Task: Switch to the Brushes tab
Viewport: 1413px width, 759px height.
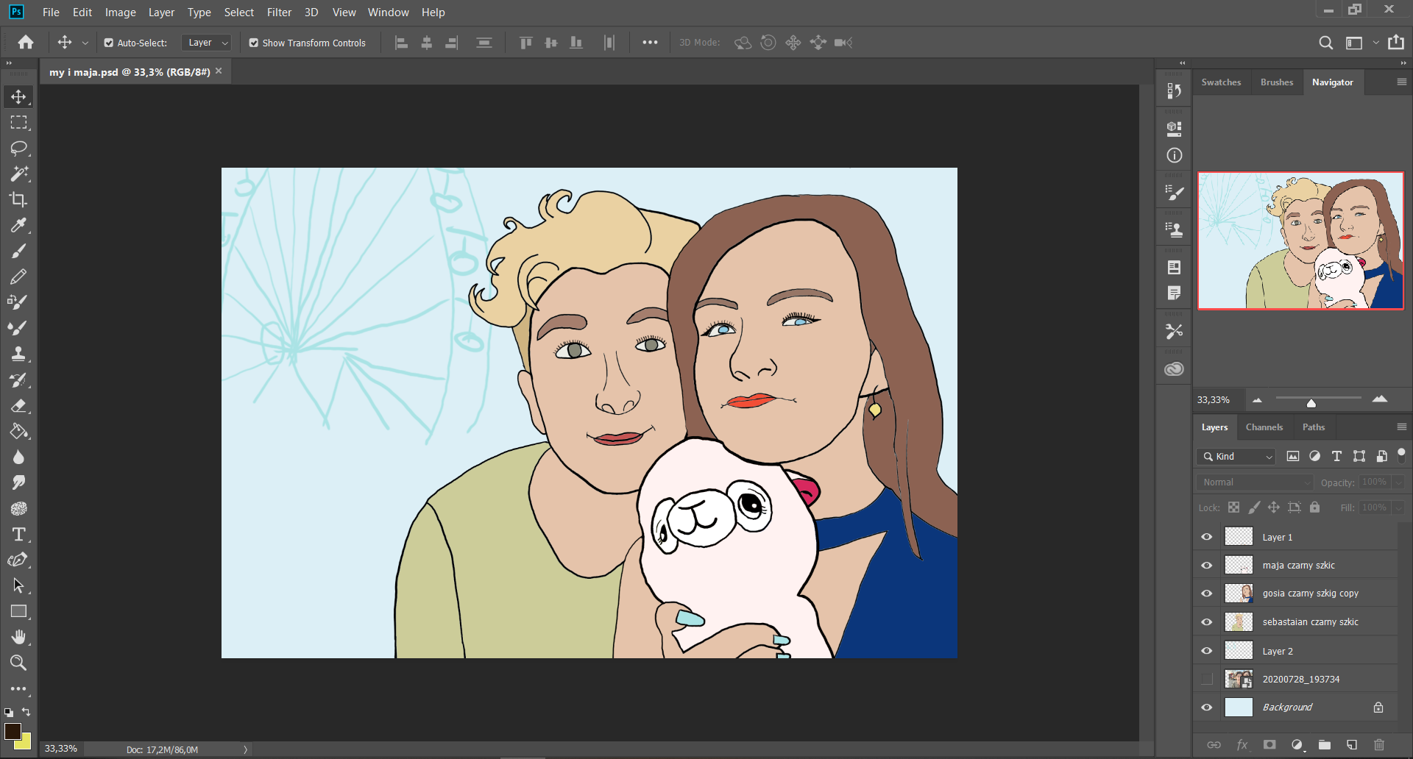Action: tap(1276, 82)
